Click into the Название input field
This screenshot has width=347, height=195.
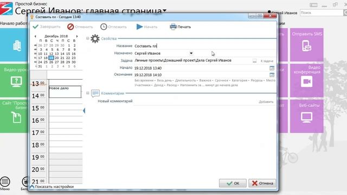pyautogui.click(x=205, y=46)
